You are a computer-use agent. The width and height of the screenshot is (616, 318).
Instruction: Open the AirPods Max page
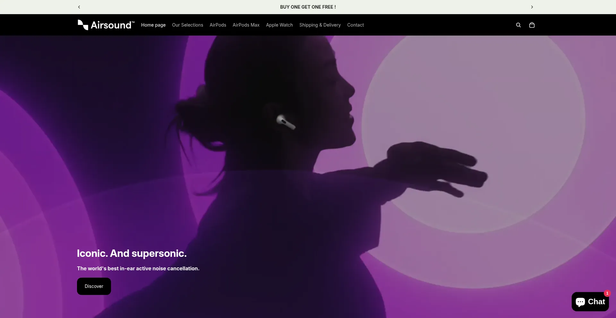246,25
